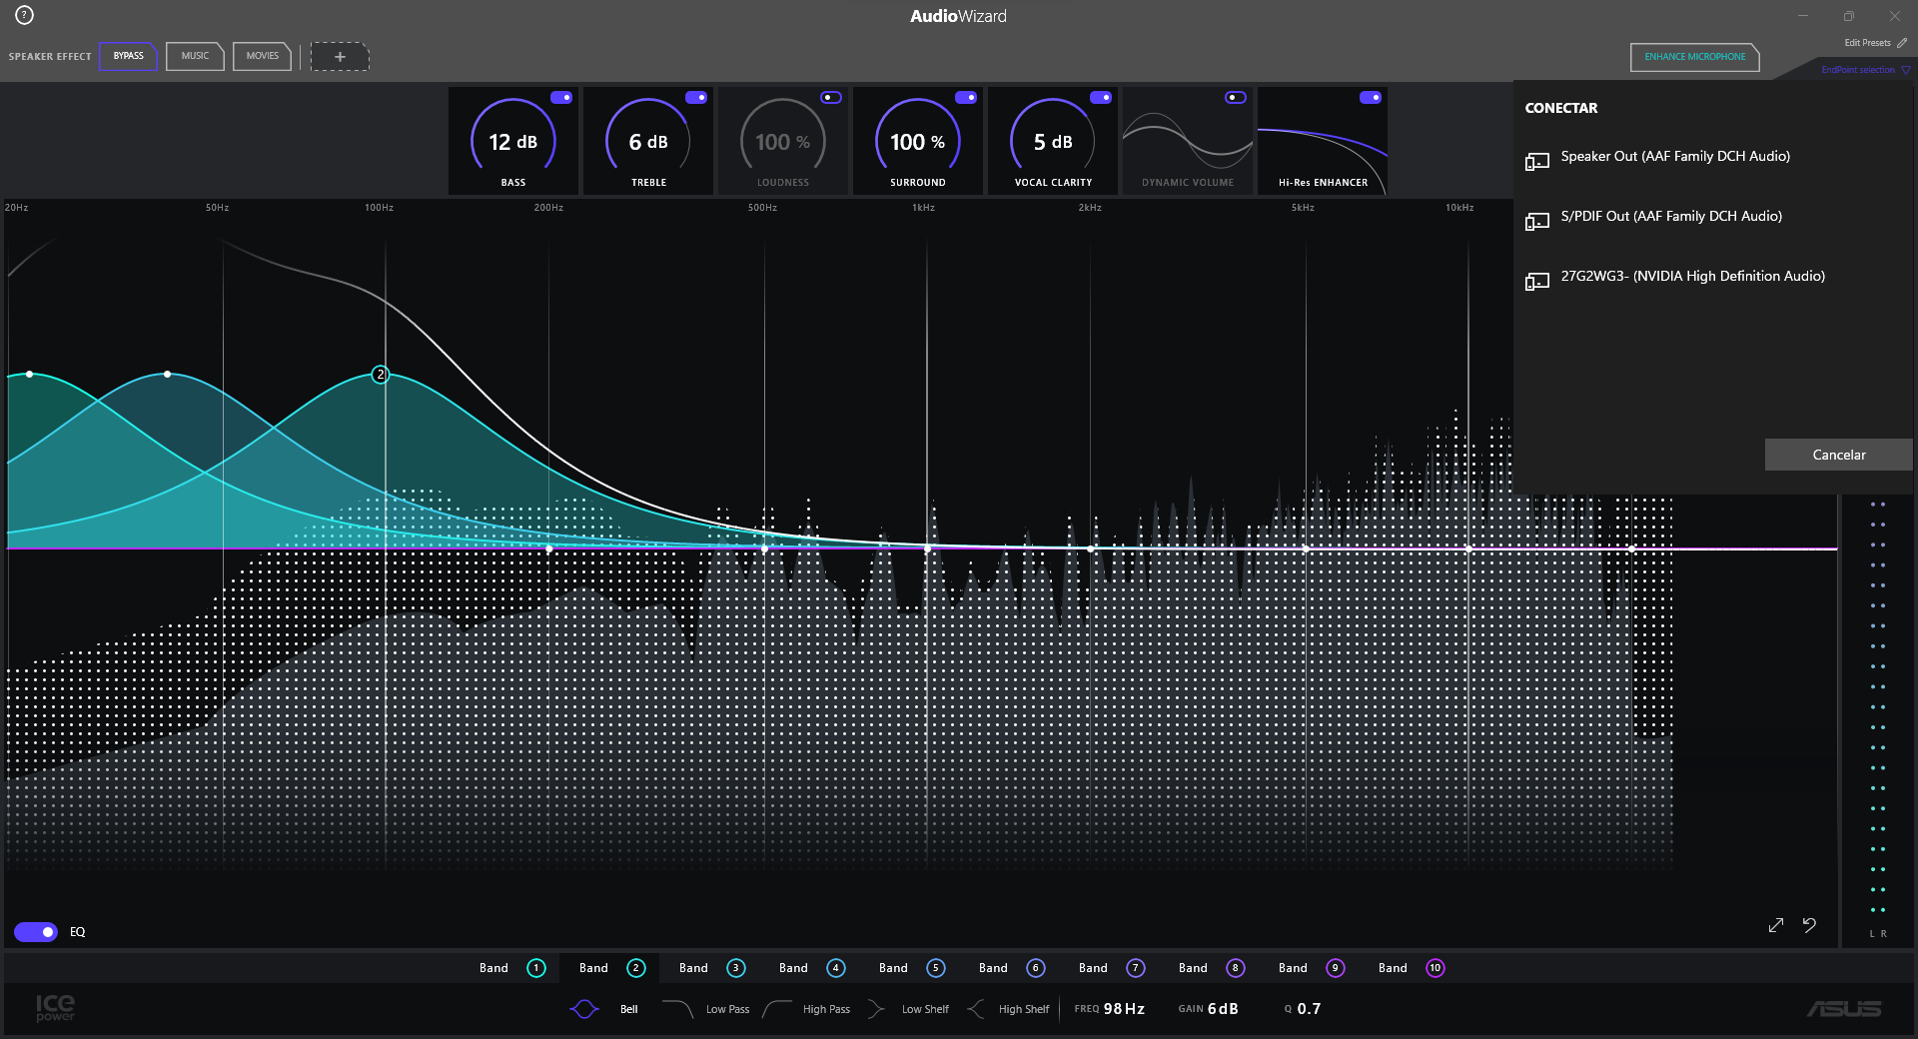
Task: Select Band 5 circle icon
Action: click(936, 968)
